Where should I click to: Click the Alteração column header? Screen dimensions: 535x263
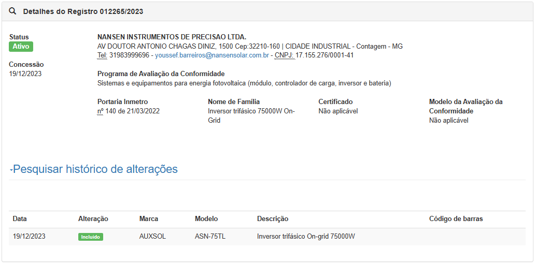93,219
